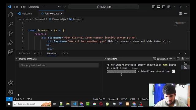This screenshot has width=196, height=110.
Task: Select the Password.jsx editor tab
Action: point(51,13)
